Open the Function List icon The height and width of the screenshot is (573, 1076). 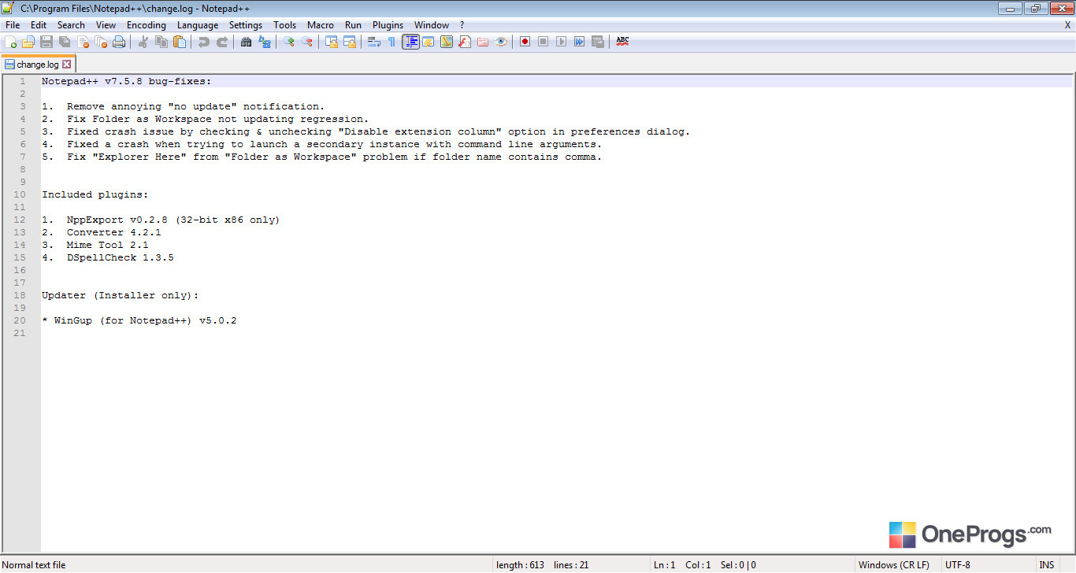[x=465, y=42]
